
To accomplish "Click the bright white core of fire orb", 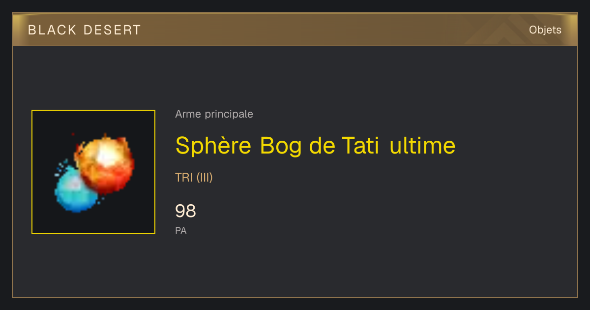I will pyautogui.click(x=105, y=156).
